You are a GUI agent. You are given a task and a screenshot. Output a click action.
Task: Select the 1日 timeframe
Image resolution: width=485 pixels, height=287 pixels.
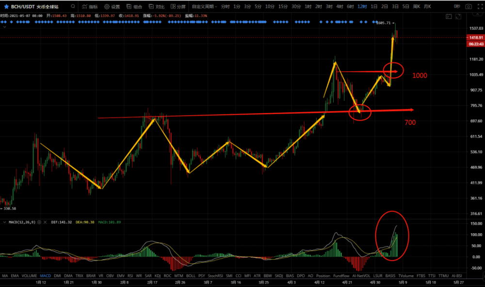coord(374,6)
